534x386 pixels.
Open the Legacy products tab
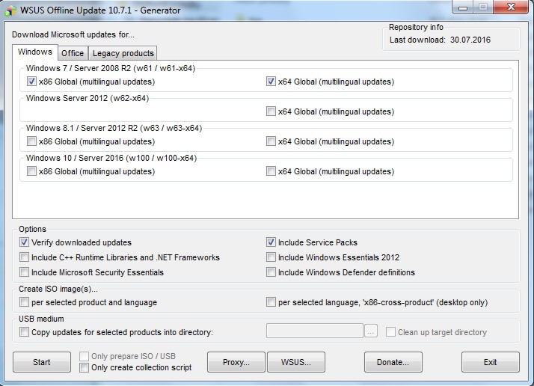pos(123,53)
